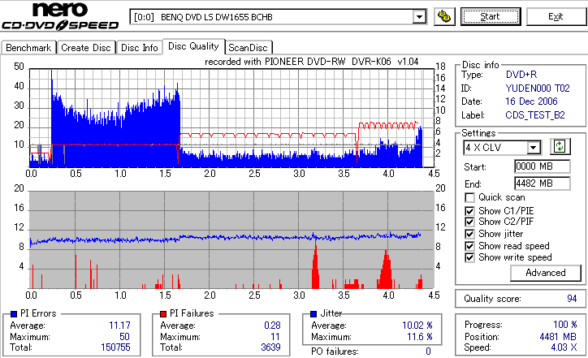This screenshot has width=588, height=358.
Task: Switch to the Benchmark tab
Action: [28, 48]
